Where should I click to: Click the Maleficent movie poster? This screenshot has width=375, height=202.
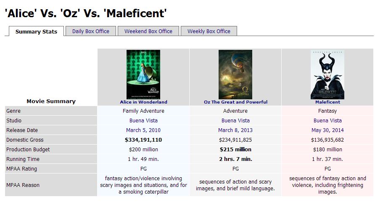click(327, 74)
